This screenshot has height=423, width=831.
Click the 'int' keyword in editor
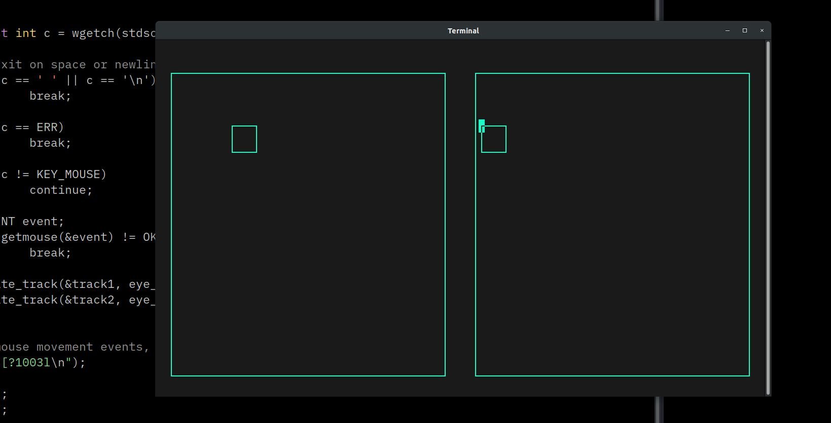click(26, 33)
